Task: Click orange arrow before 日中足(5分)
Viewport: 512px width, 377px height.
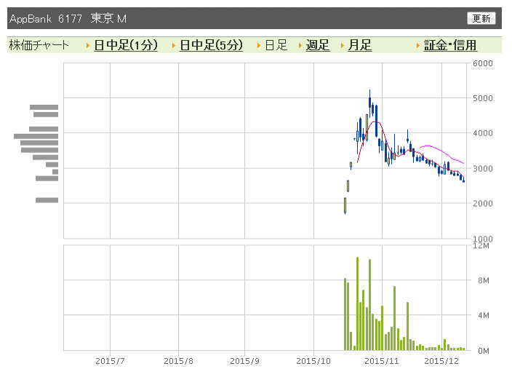Action: click(x=174, y=45)
